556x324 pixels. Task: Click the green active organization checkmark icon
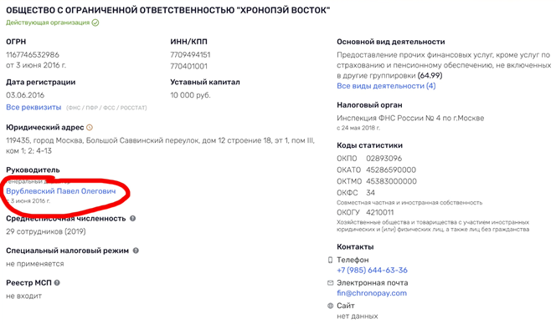(x=95, y=23)
